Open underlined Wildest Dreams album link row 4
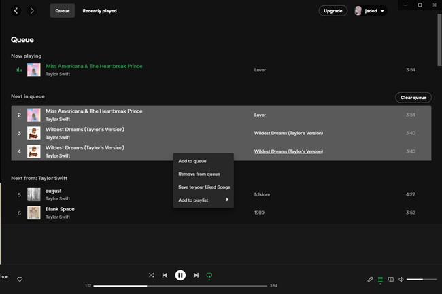The height and width of the screenshot is (294, 442). [x=288, y=151]
